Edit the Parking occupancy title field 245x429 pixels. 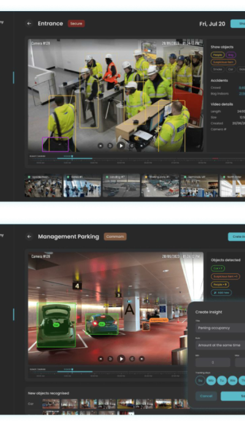pos(220,328)
